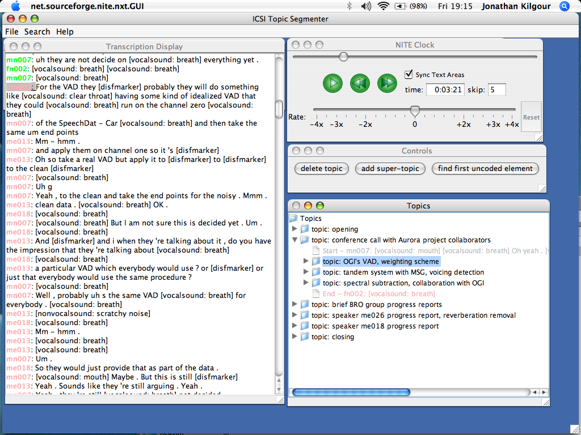Click net.sourceforge.nite.nxt.GUI application menu
This screenshot has width=581, height=435.
click(x=87, y=6)
